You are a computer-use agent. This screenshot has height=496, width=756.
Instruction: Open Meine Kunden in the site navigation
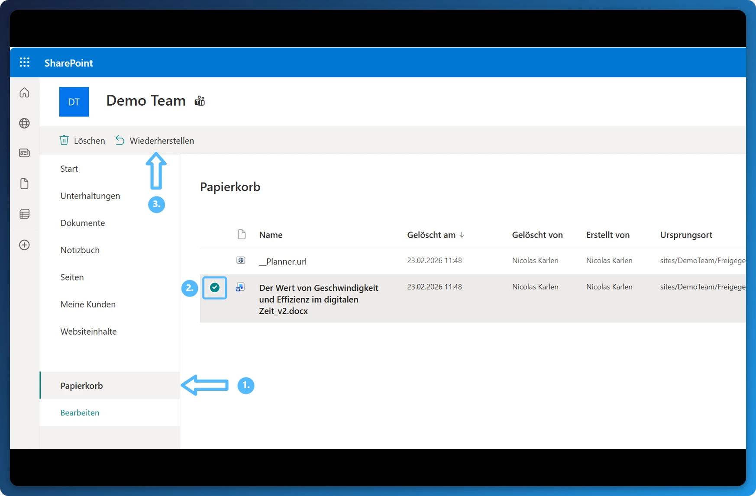point(88,304)
